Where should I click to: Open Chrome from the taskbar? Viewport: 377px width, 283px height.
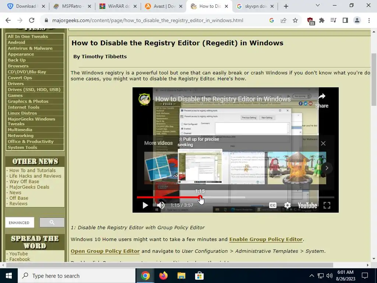145,276
